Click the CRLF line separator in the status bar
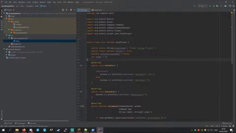Viewport: 236px width, 133px height. coord(212,126)
